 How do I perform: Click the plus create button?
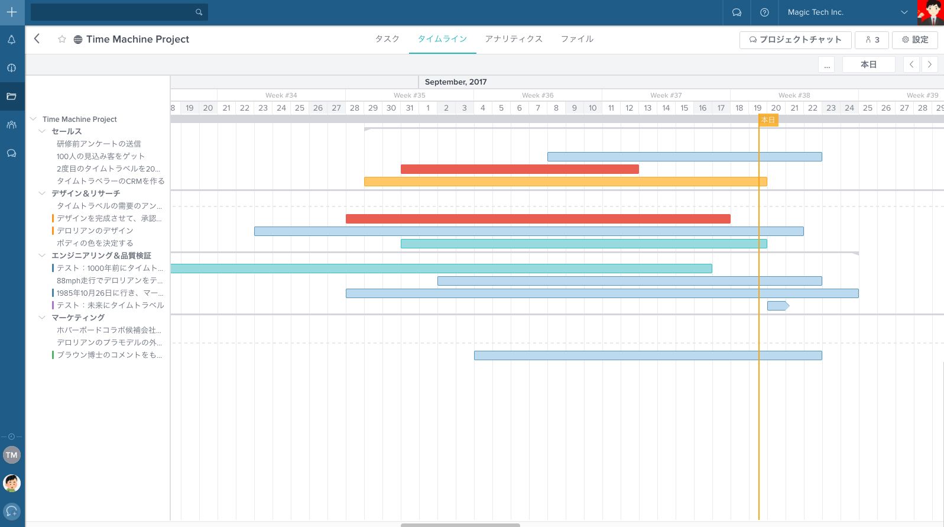click(x=12, y=12)
